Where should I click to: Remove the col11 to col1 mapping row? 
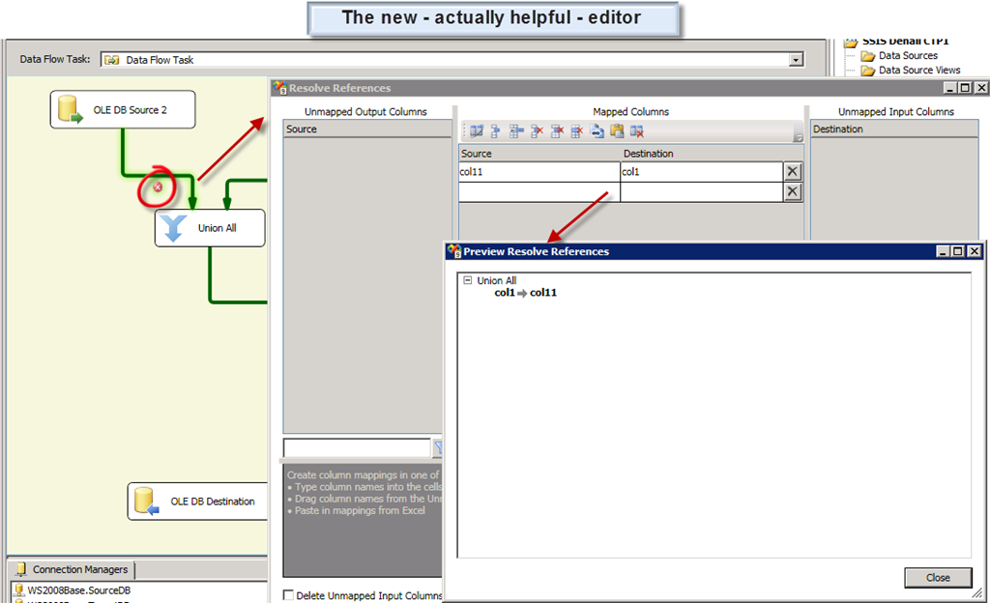(793, 172)
